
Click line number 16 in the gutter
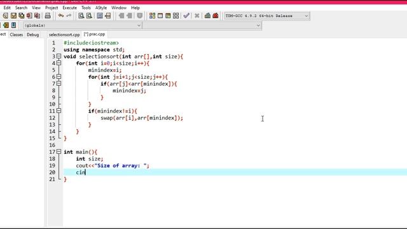[x=52, y=145]
